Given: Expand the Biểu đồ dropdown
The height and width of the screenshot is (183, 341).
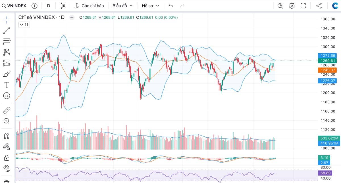Looking at the screenshot, I should (x=122, y=6).
